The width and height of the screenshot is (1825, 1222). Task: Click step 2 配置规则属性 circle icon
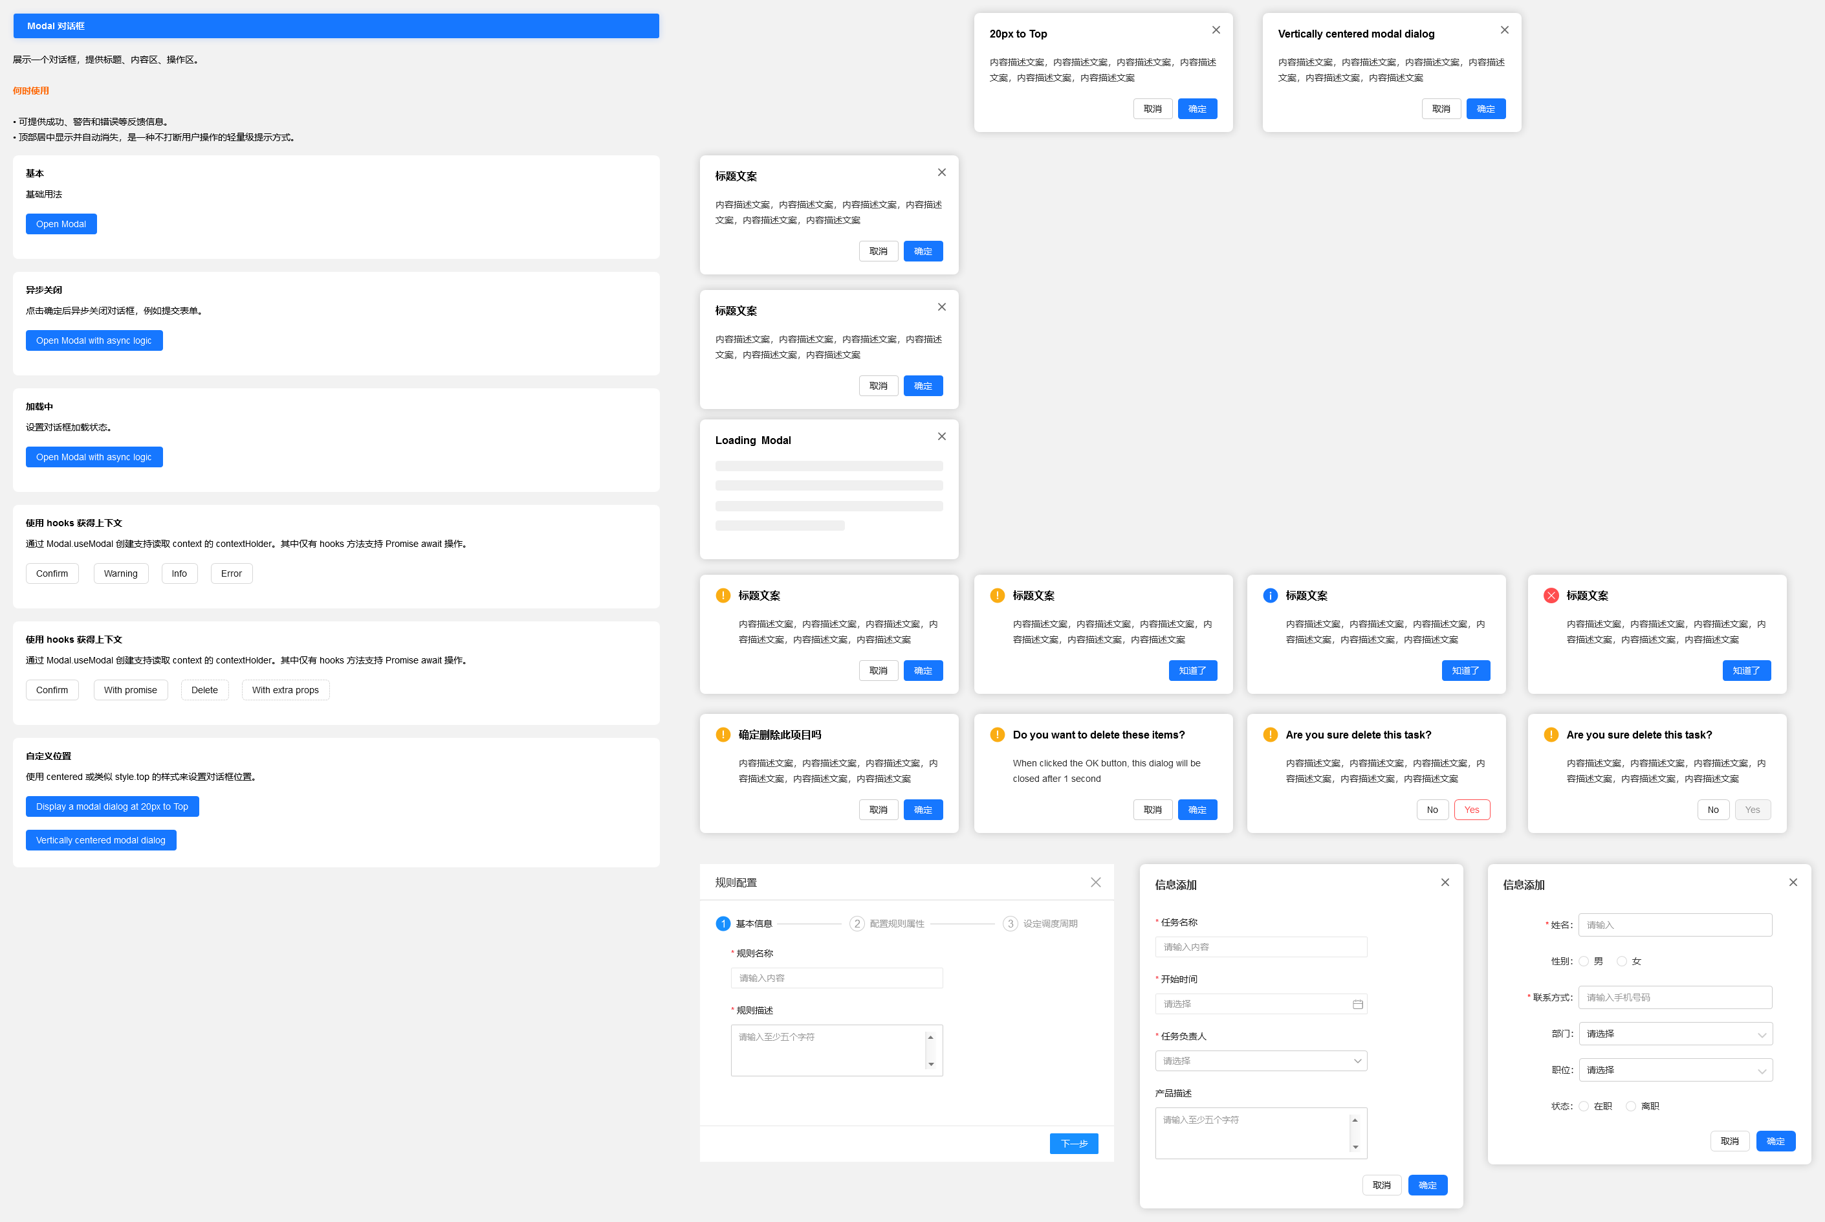pos(857,924)
